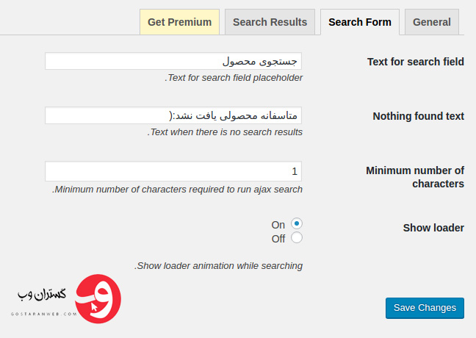Click into the Nothing found text input
This screenshot has width=476, height=338.
pos(173,115)
